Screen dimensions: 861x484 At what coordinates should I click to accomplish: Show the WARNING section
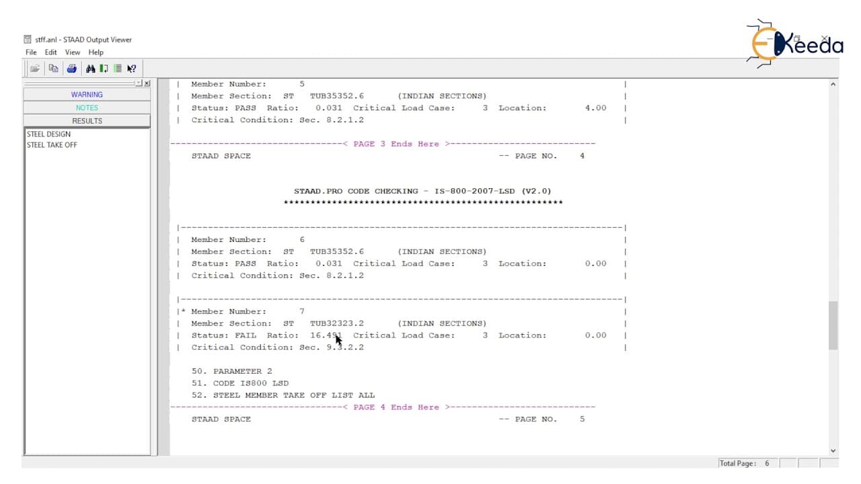[x=87, y=95]
